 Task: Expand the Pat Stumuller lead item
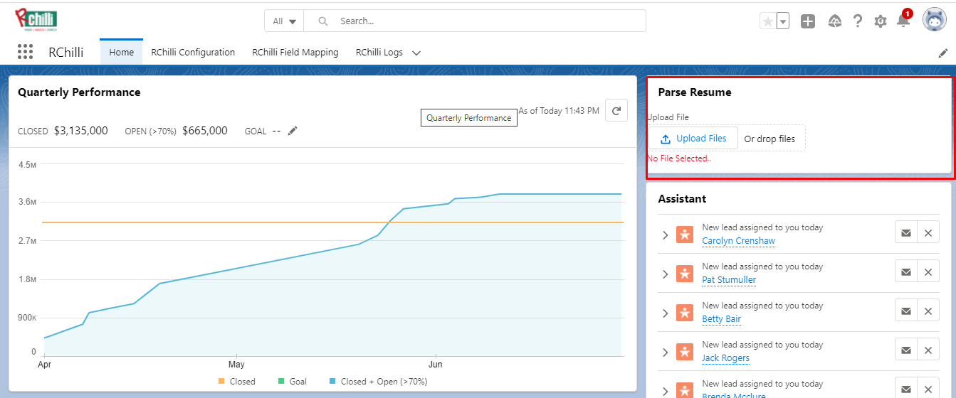point(665,274)
